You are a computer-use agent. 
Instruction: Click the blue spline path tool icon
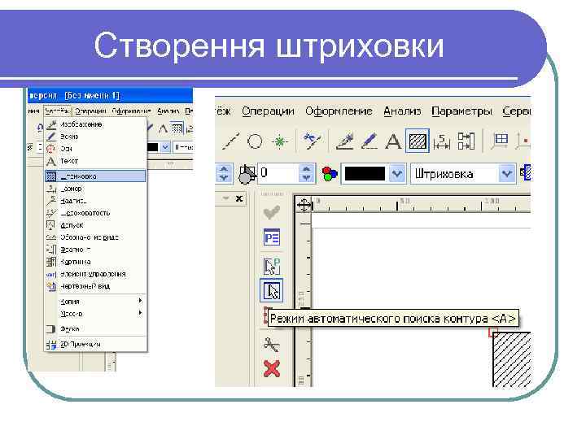pos(312,141)
